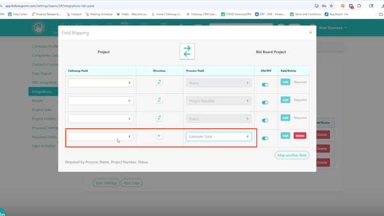Viewport: 384px width, 216px height.
Task: Toggle the Name row ON/OFF switch
Action: point(265,85)
